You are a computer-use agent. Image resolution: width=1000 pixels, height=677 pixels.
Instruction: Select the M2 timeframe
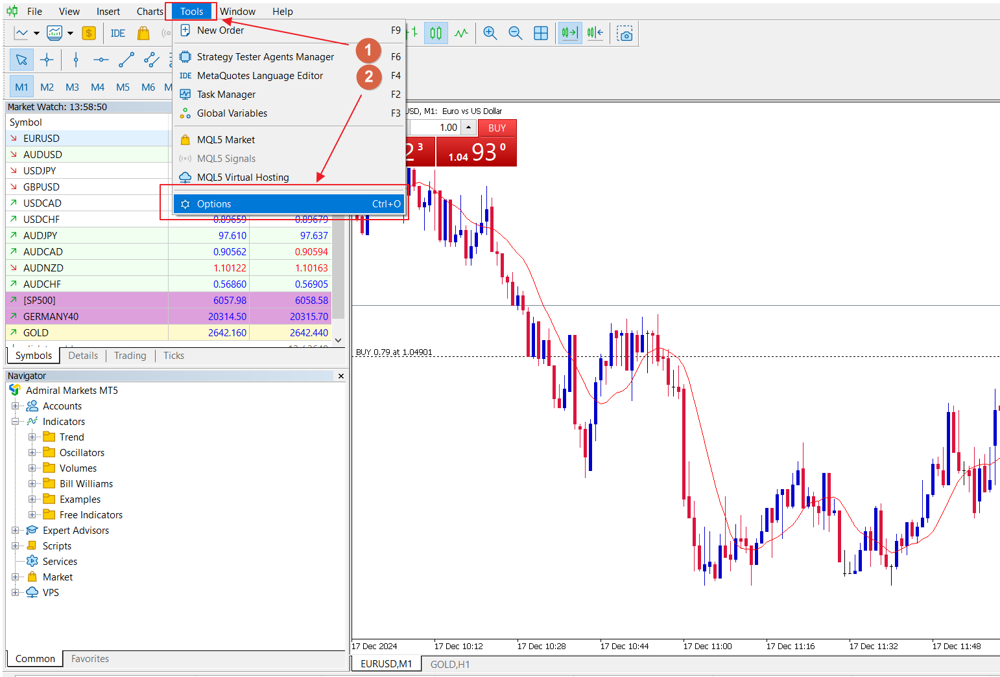47,87
